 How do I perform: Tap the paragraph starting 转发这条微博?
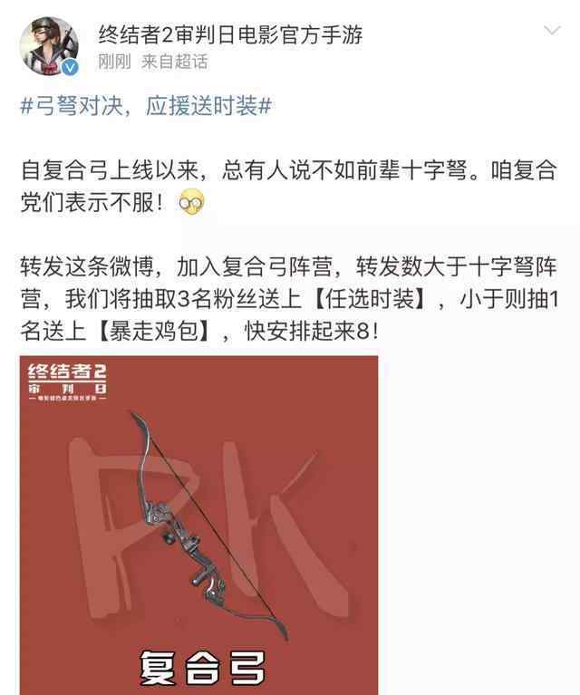point(289,299)
